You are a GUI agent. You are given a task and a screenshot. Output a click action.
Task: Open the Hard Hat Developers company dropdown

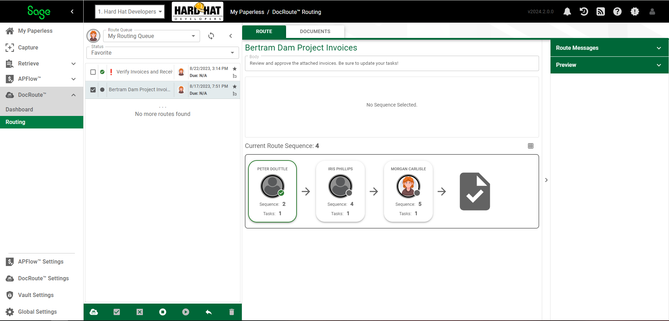pyautogui.click(x=130, y=11)
